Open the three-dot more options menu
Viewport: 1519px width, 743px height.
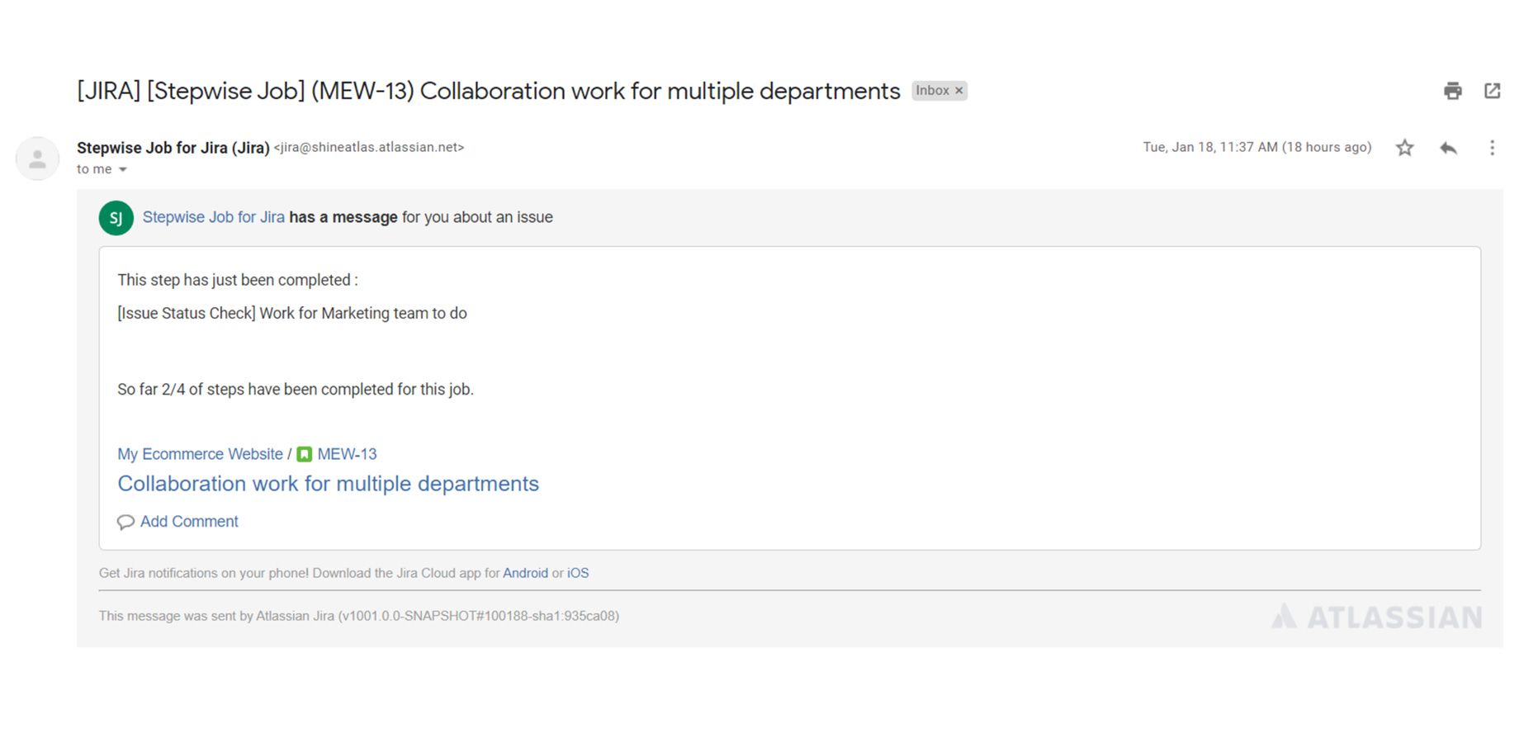tap(1492, 148)
